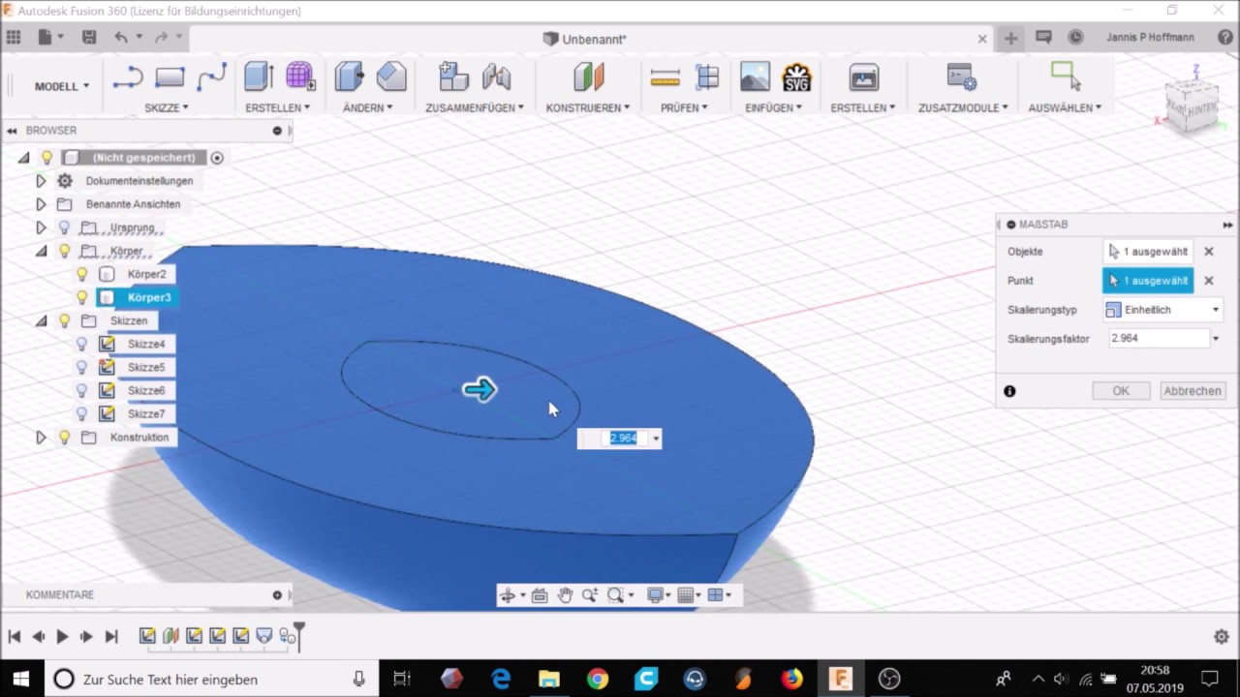Viewport: 1240px width, 697px height.
Task: Open the PRÜFEN menu
Action: pyautogui.click(x=684, y=107)
